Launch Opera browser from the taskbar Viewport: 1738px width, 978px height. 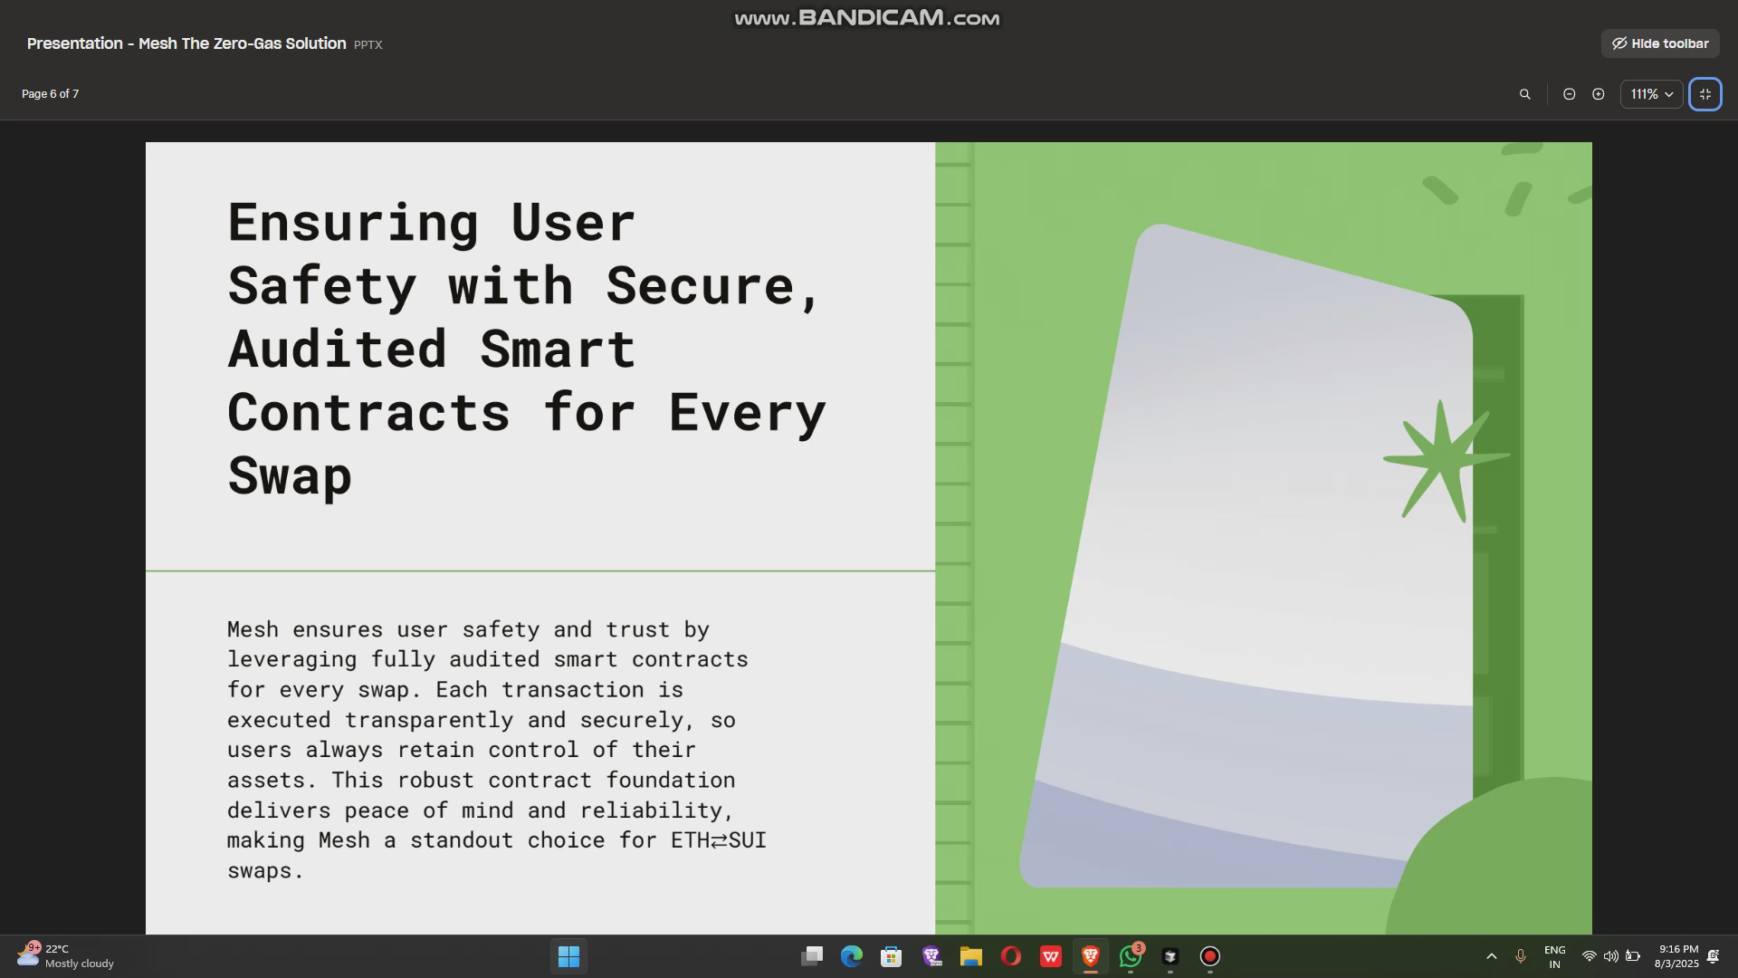1011,956
